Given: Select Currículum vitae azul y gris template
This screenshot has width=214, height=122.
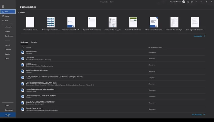Looking at the screenshot, I should [112, 24].
